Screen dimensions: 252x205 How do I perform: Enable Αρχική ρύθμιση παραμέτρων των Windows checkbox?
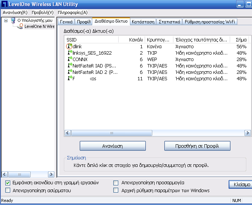[116, 190]
